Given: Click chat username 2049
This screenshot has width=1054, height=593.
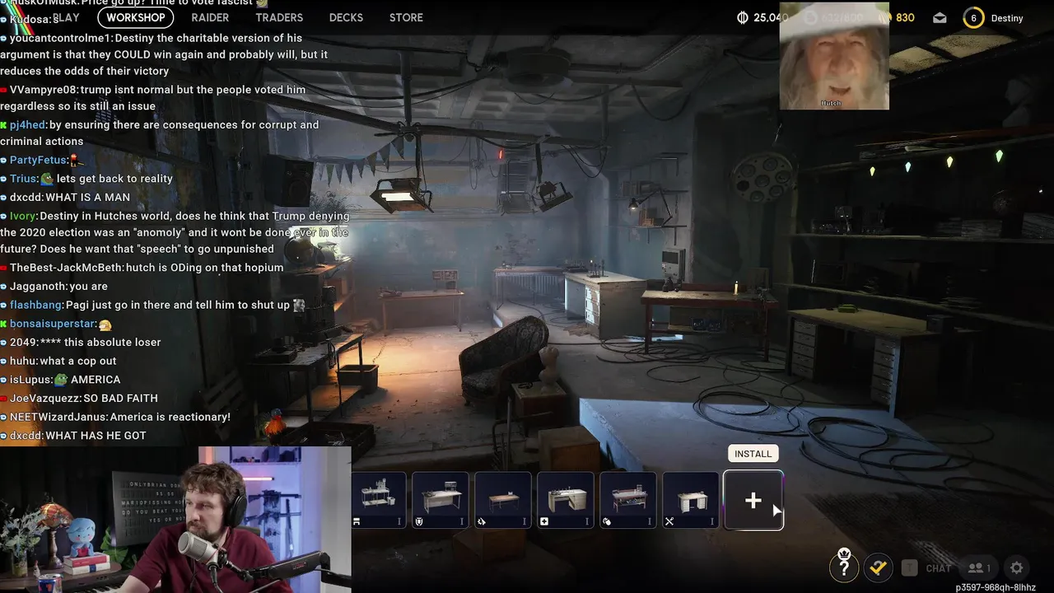Looking at the screenshot, I should (21, 343).
